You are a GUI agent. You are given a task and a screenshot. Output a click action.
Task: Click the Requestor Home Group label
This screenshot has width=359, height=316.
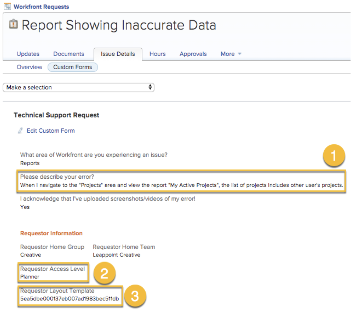coord(52,247)
